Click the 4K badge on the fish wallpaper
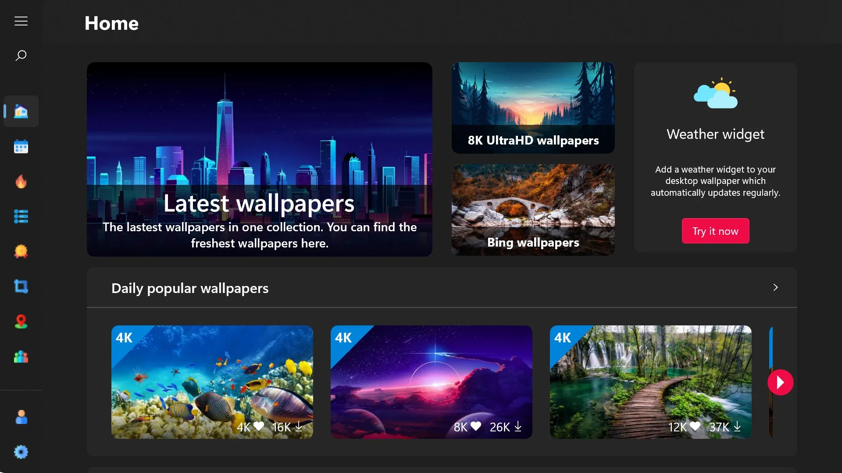 (124, 338)
